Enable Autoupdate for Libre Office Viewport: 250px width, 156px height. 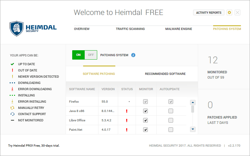tap(171, 120)
